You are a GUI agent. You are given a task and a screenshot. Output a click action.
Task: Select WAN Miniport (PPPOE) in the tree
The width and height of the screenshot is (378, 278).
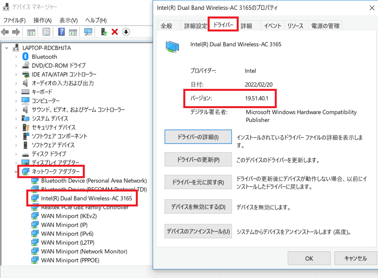click(x=70, y=260)
